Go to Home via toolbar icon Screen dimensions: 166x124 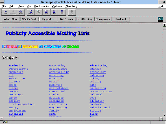pos(21,12)
